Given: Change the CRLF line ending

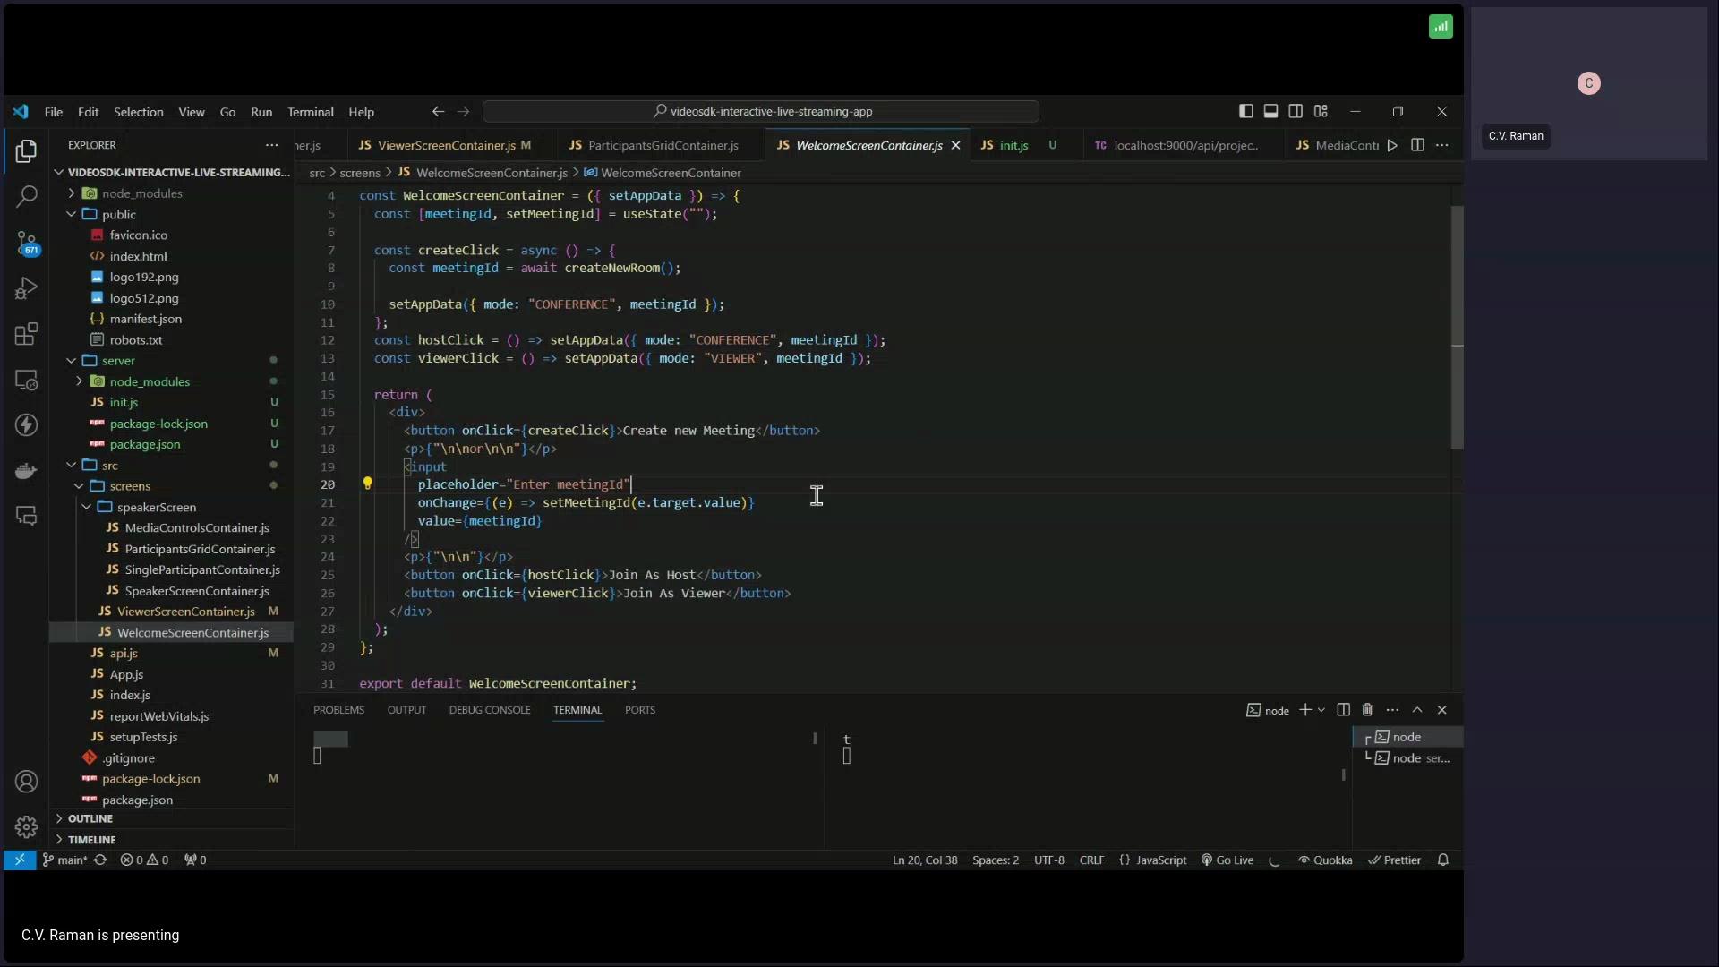Looking at the screenshot, I should (x=1091, y=860).
